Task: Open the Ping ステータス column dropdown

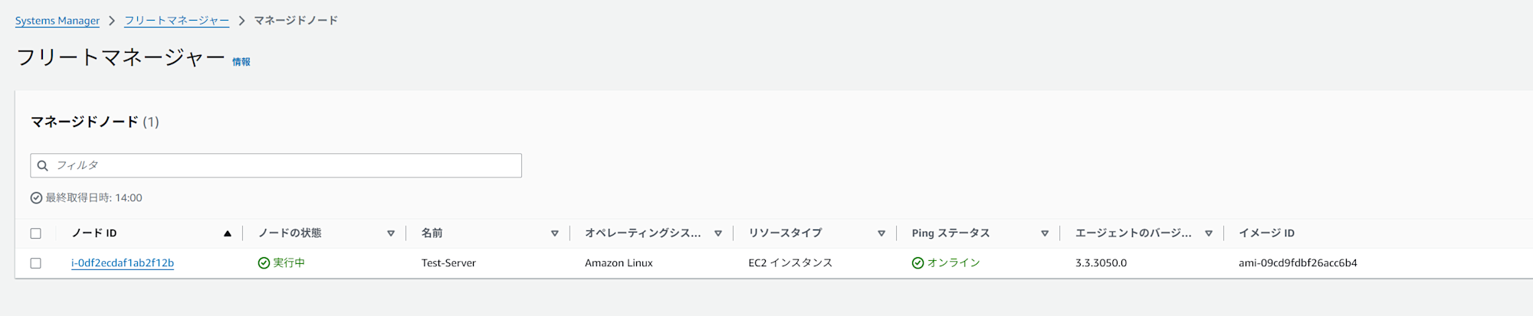Action: pos(1045,233)
